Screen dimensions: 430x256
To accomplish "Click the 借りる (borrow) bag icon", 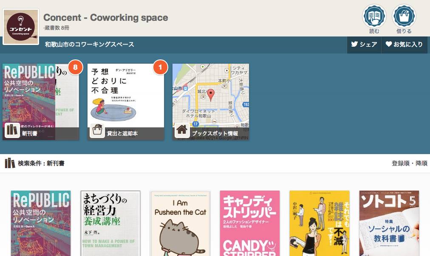I will [404, 17].
